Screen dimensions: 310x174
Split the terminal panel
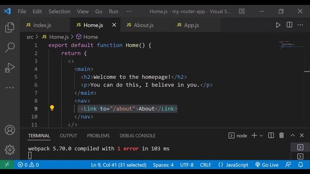[x=271, y=135]
